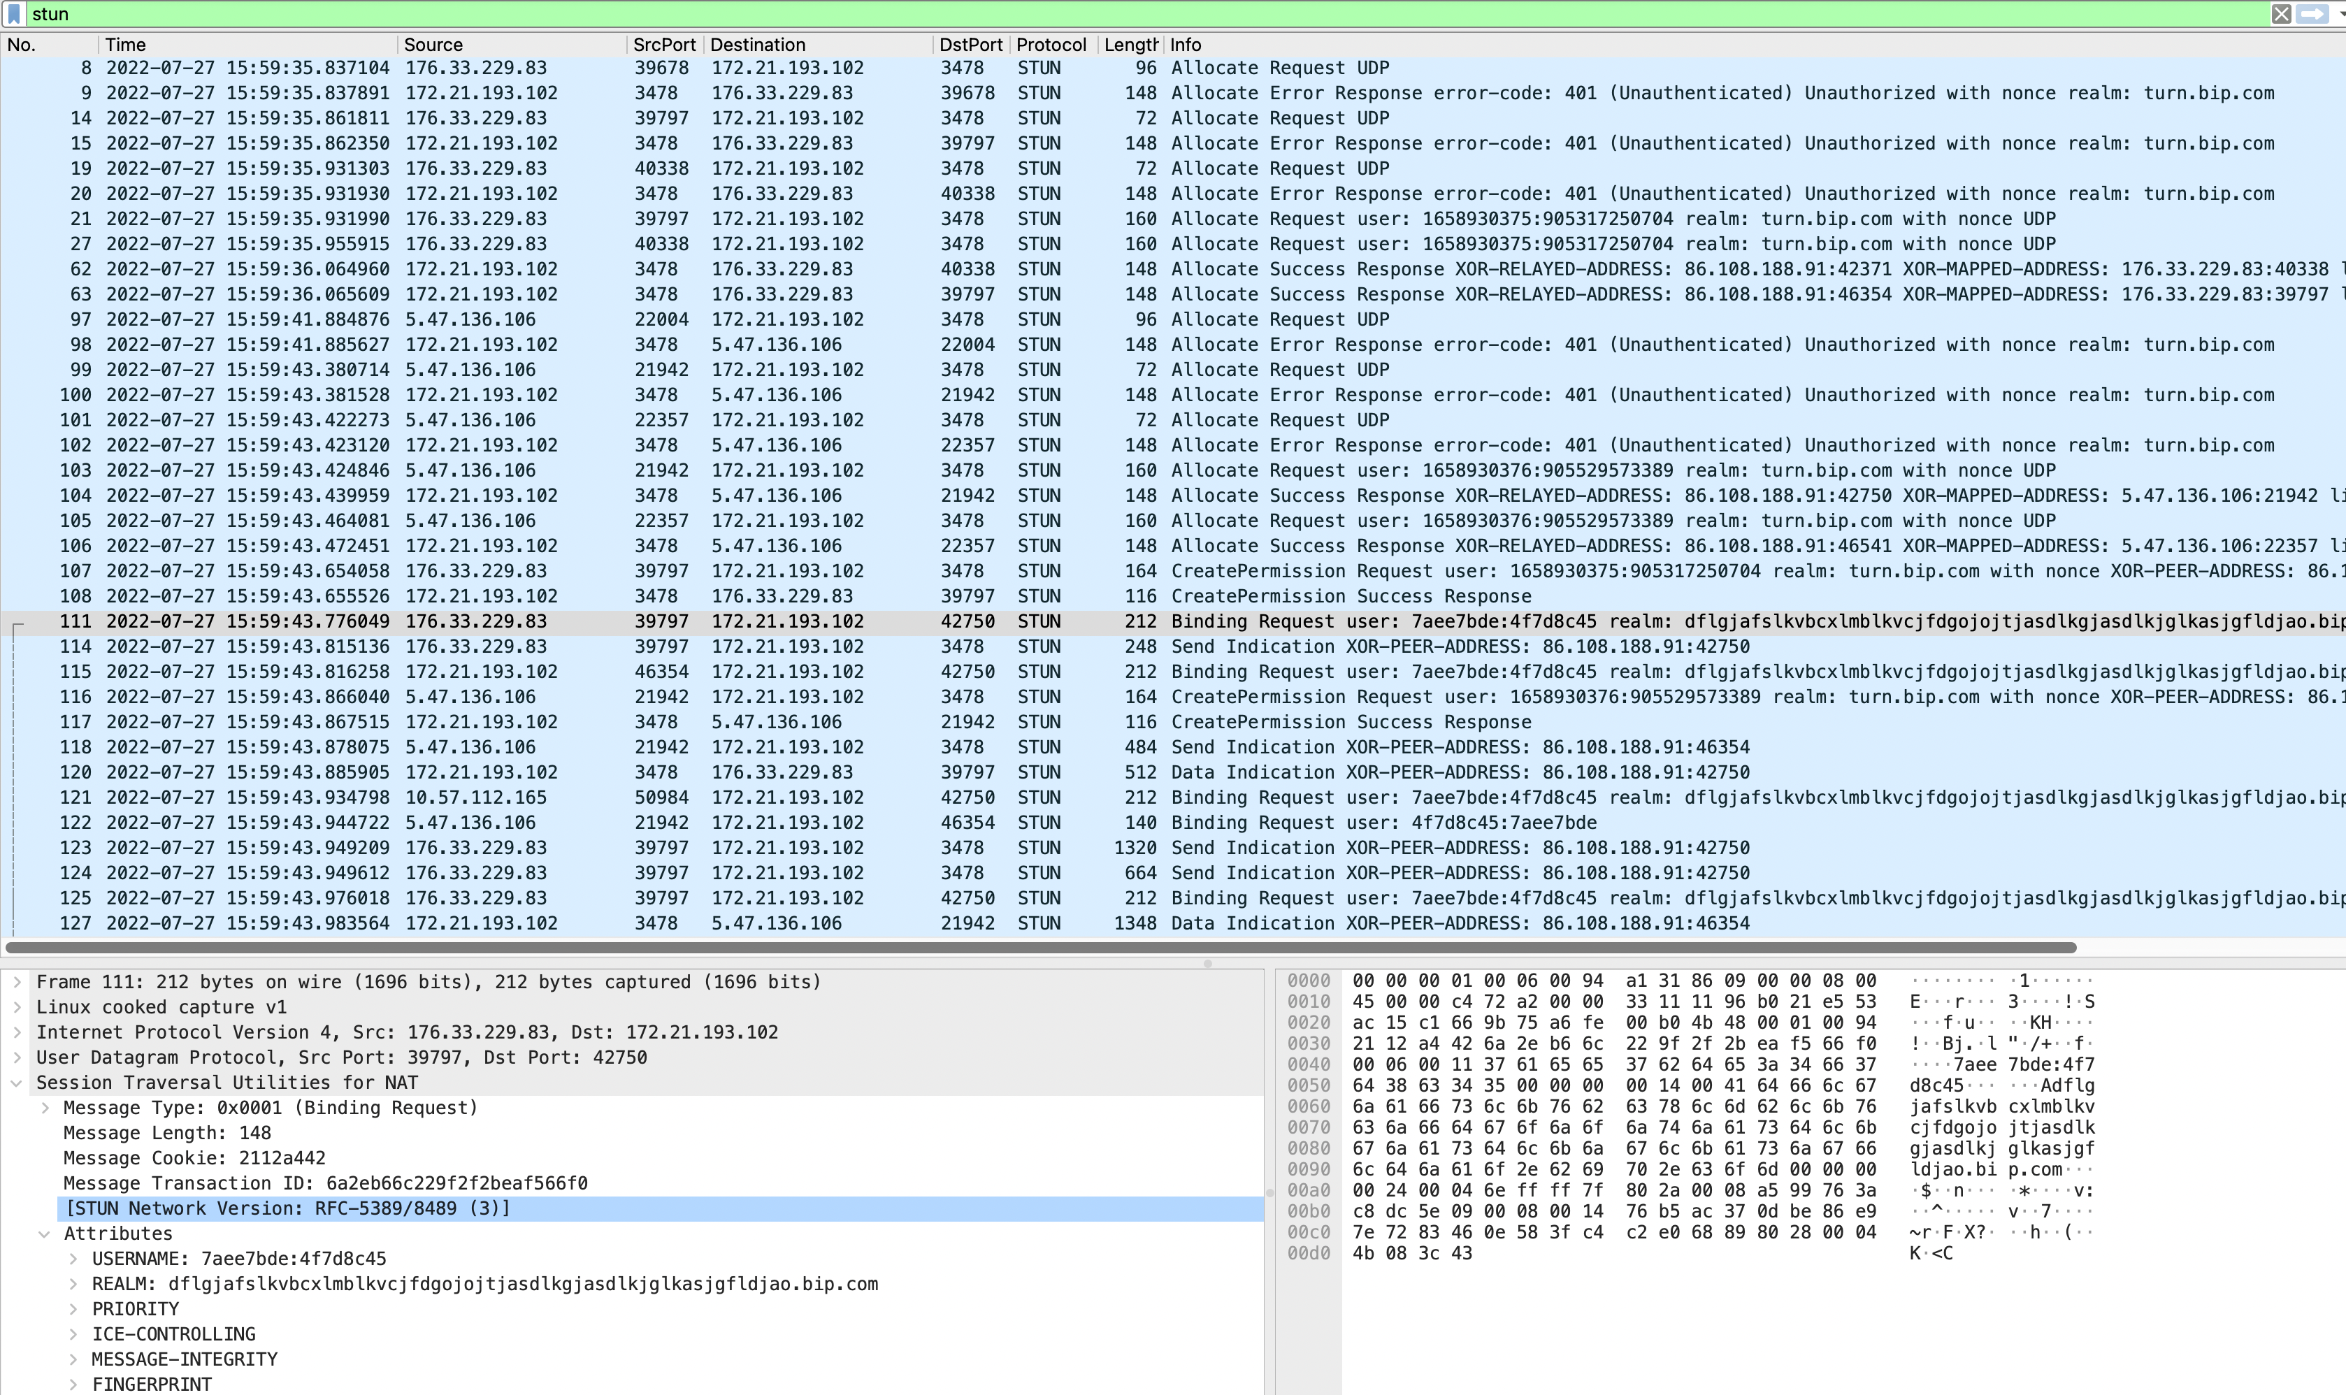The width and height of the screenshot is (2346, 1395).
Task: Expand Internet Protocol Version 4 node
Action: click(x=17, y=1031)
